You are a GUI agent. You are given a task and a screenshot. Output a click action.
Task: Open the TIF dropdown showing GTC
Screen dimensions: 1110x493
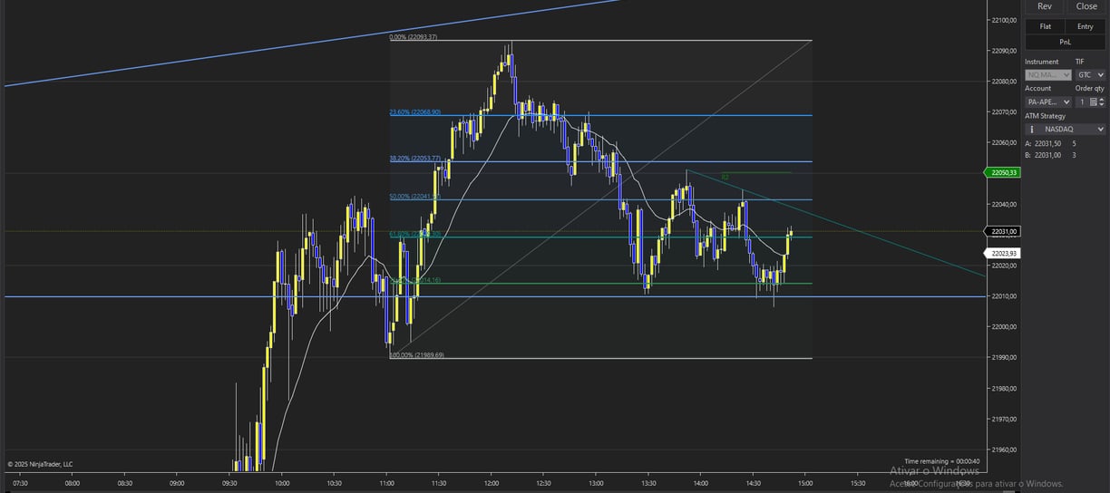(x=1090, y=75)
